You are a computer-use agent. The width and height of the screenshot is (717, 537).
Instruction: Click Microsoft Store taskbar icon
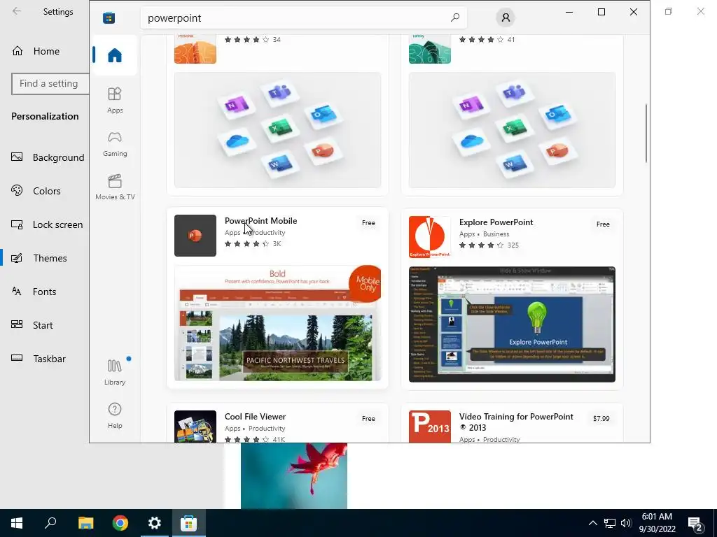[x=189, y=523]
